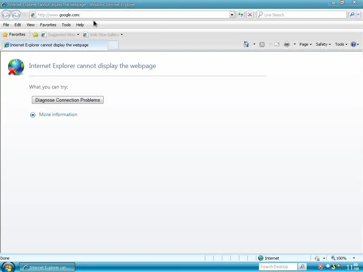This screenshot has height=272, width=363.
Task: Expand the Suggested Sites dropdown arrow
Action: [x=78, y=35]
